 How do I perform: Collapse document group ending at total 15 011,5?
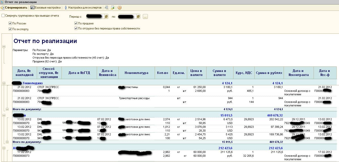point(7,142)
